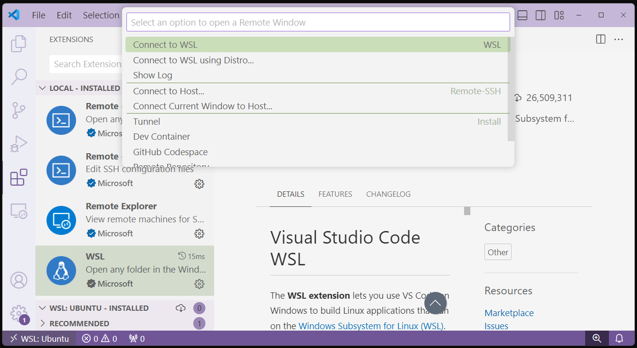Image resolution: width=637 pixels, height=348 pixels.
Task: Click the split editor icon
Action: tap(601, 39)
